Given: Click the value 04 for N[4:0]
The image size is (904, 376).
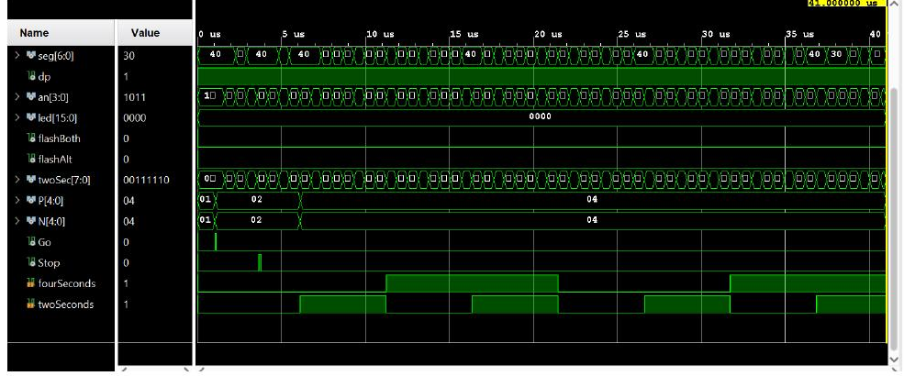Looking at the screenshot, I should [128, 222].
